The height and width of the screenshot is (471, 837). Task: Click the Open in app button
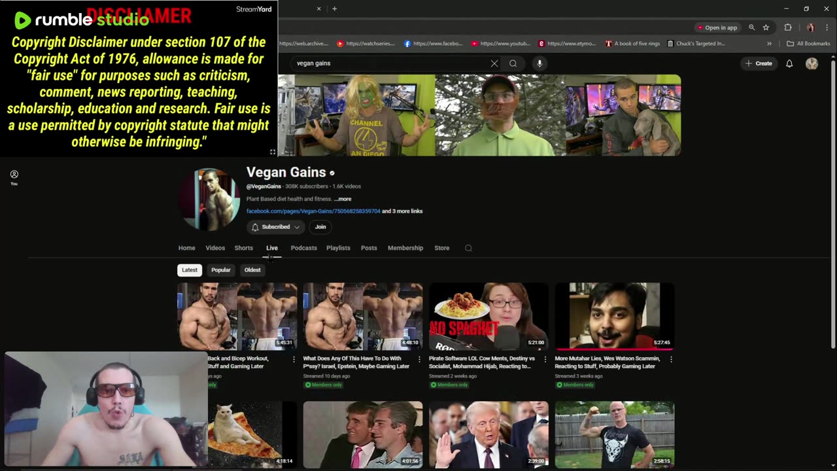717,27
